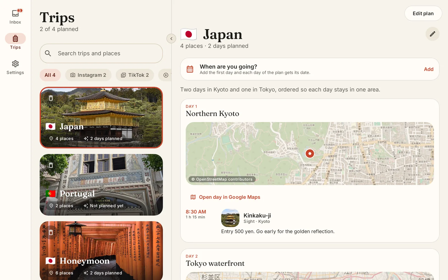Viewport: 448px width, 280px height.
Task: Open the Japan trip card
Action: (x=101, y=118)
